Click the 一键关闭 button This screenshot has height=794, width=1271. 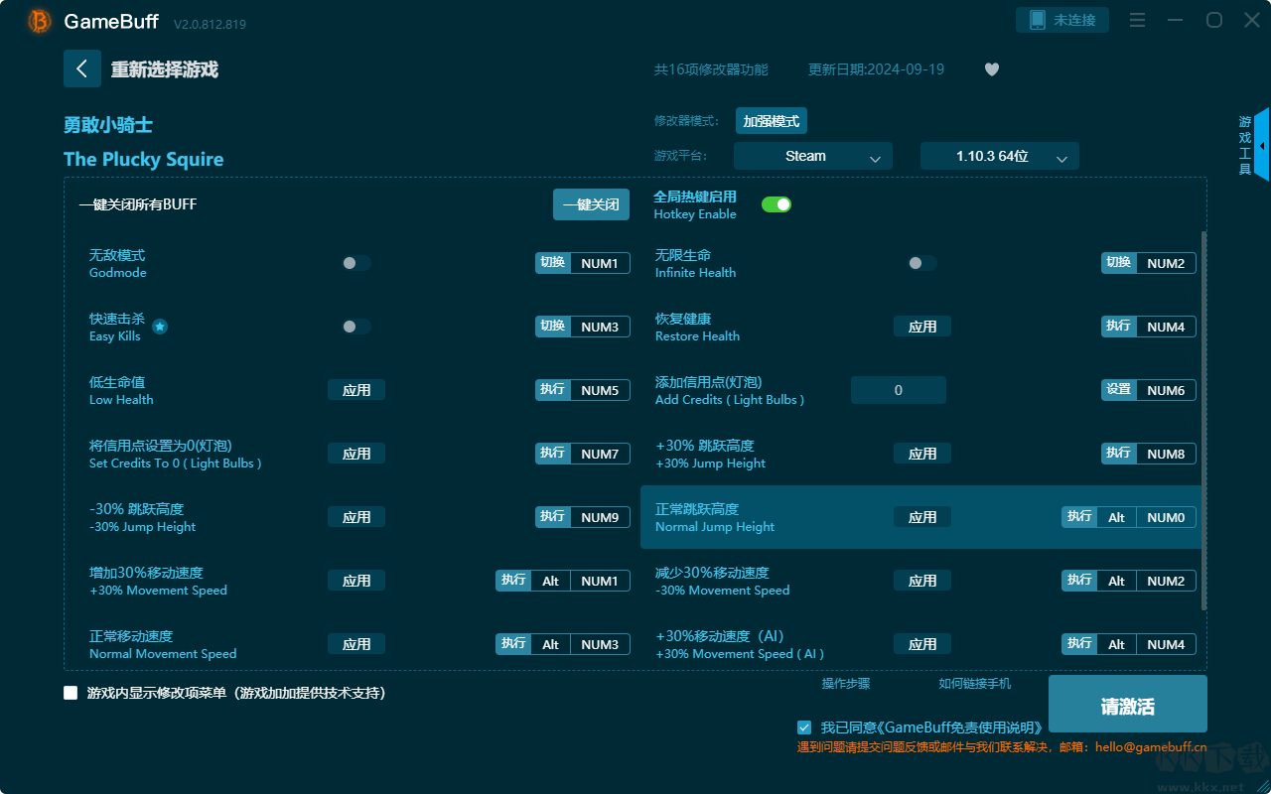click(591, 204)
